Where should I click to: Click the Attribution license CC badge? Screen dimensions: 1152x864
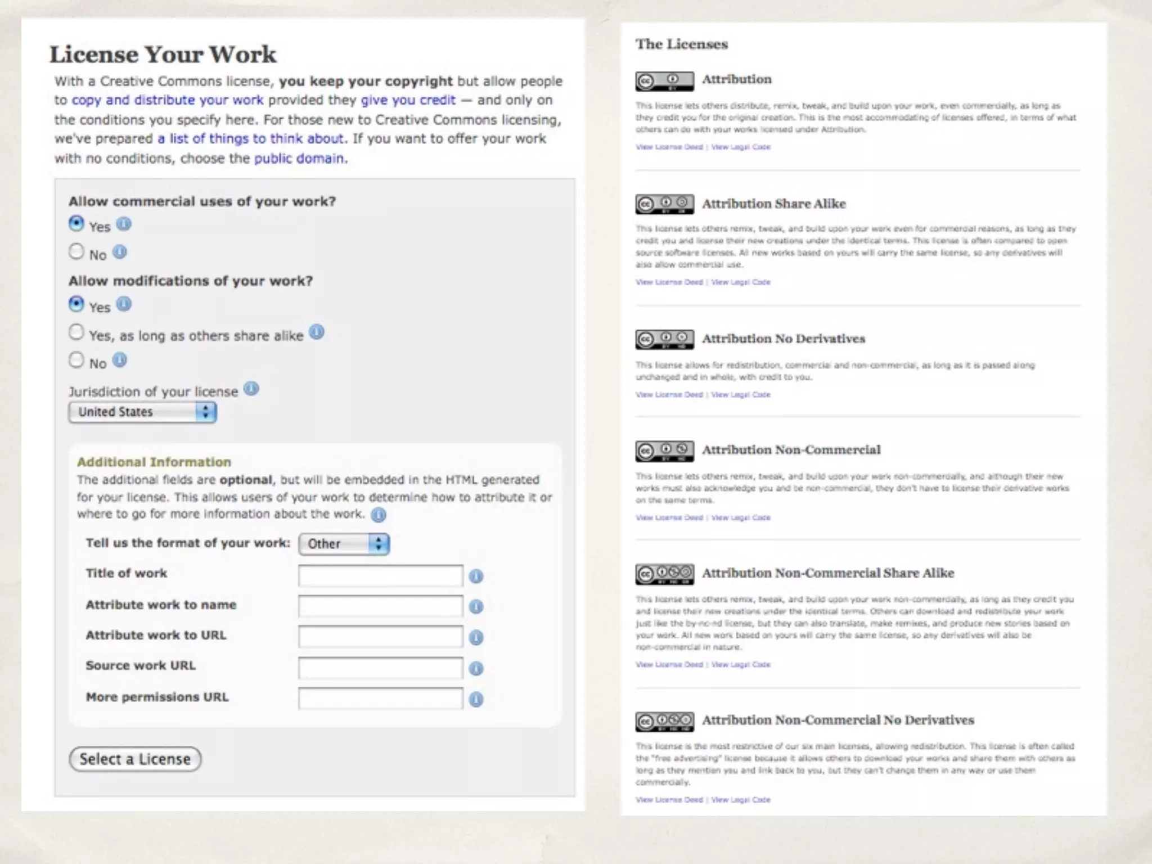665,82
